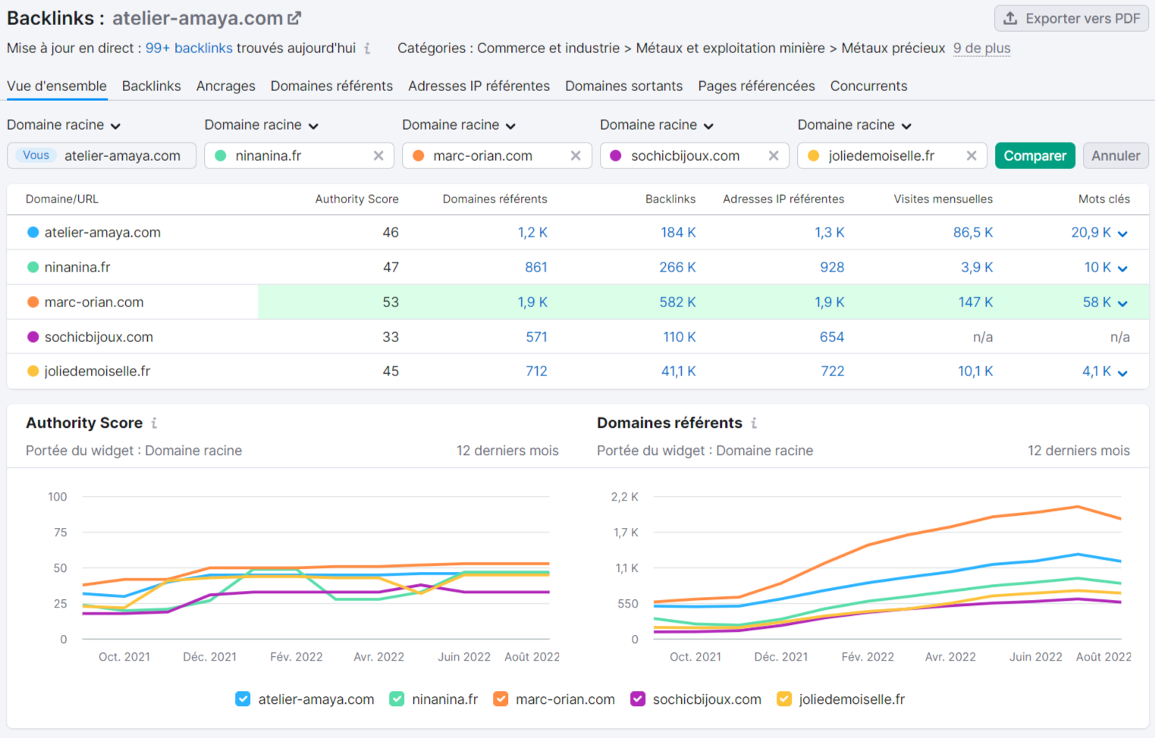The height and width of the screenshot is (738, 1155).
Task: Click 582 K backlinks for marc-orian.com
Action: (x=677, y=302)
